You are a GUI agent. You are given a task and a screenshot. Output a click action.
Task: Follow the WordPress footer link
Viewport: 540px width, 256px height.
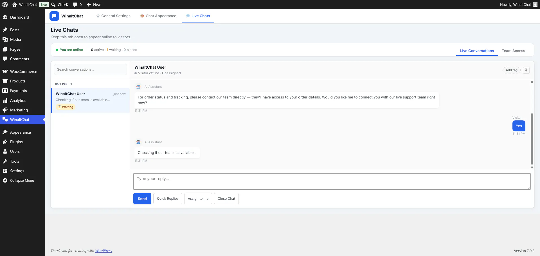(x=103, y=251)
